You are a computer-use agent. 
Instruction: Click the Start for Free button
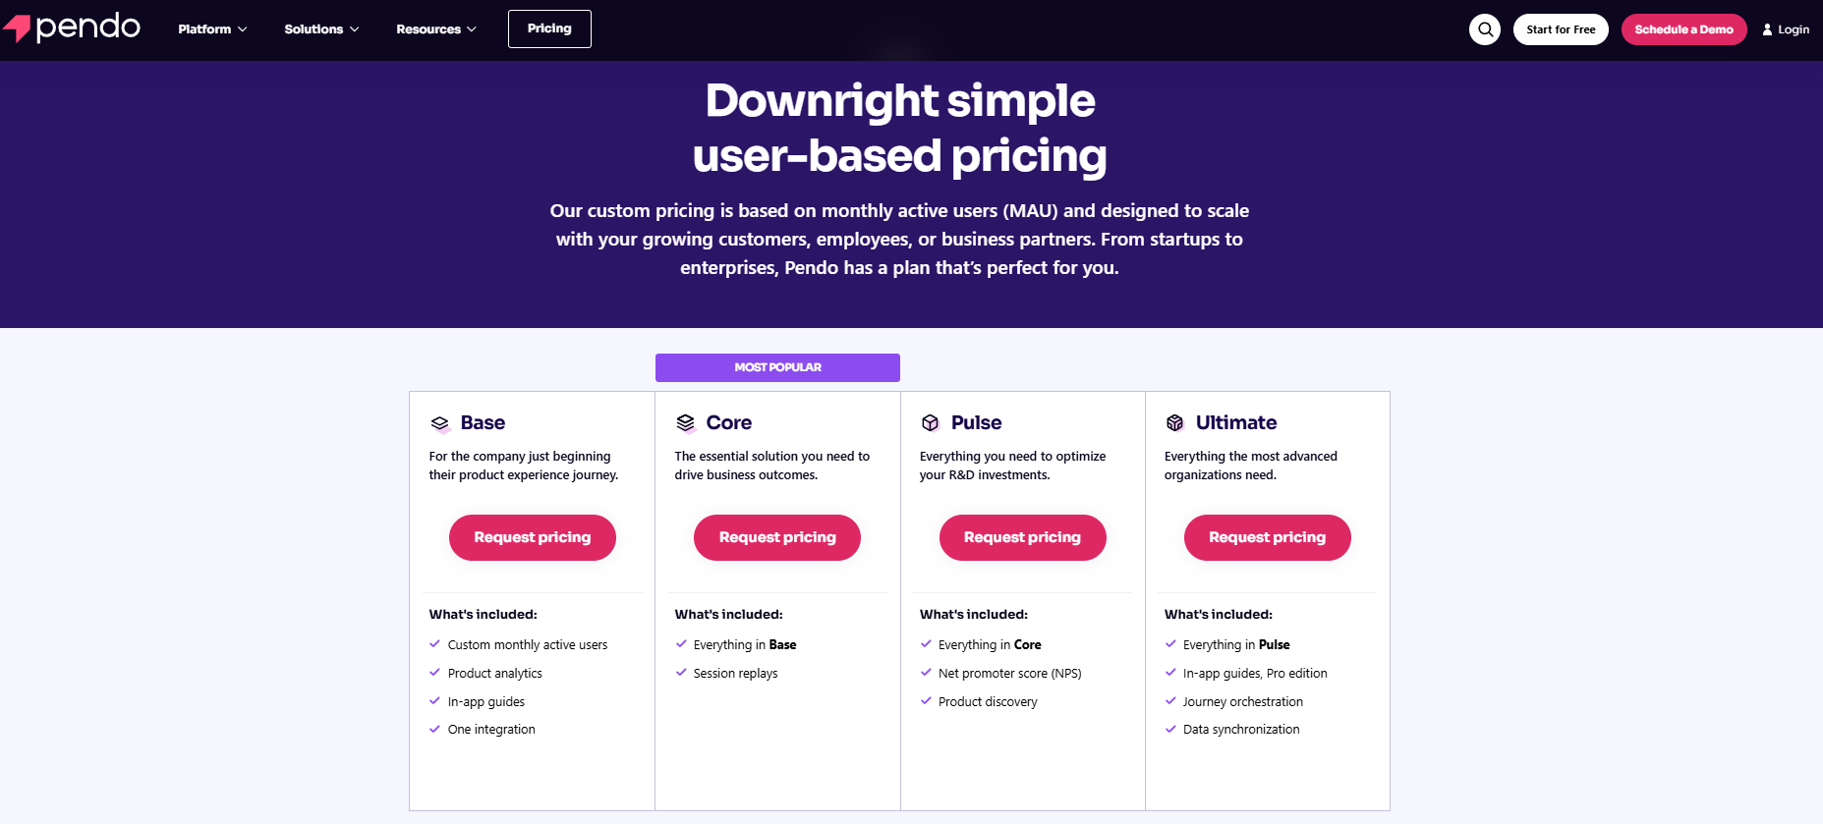coord(1561,28)
